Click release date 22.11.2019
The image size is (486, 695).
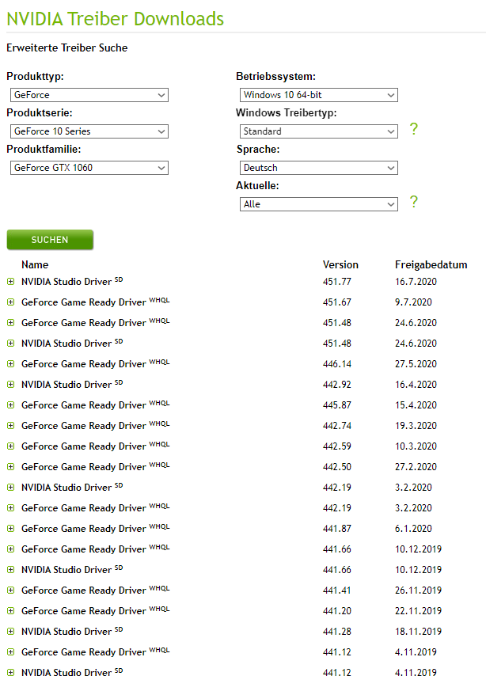click(418, 611)
